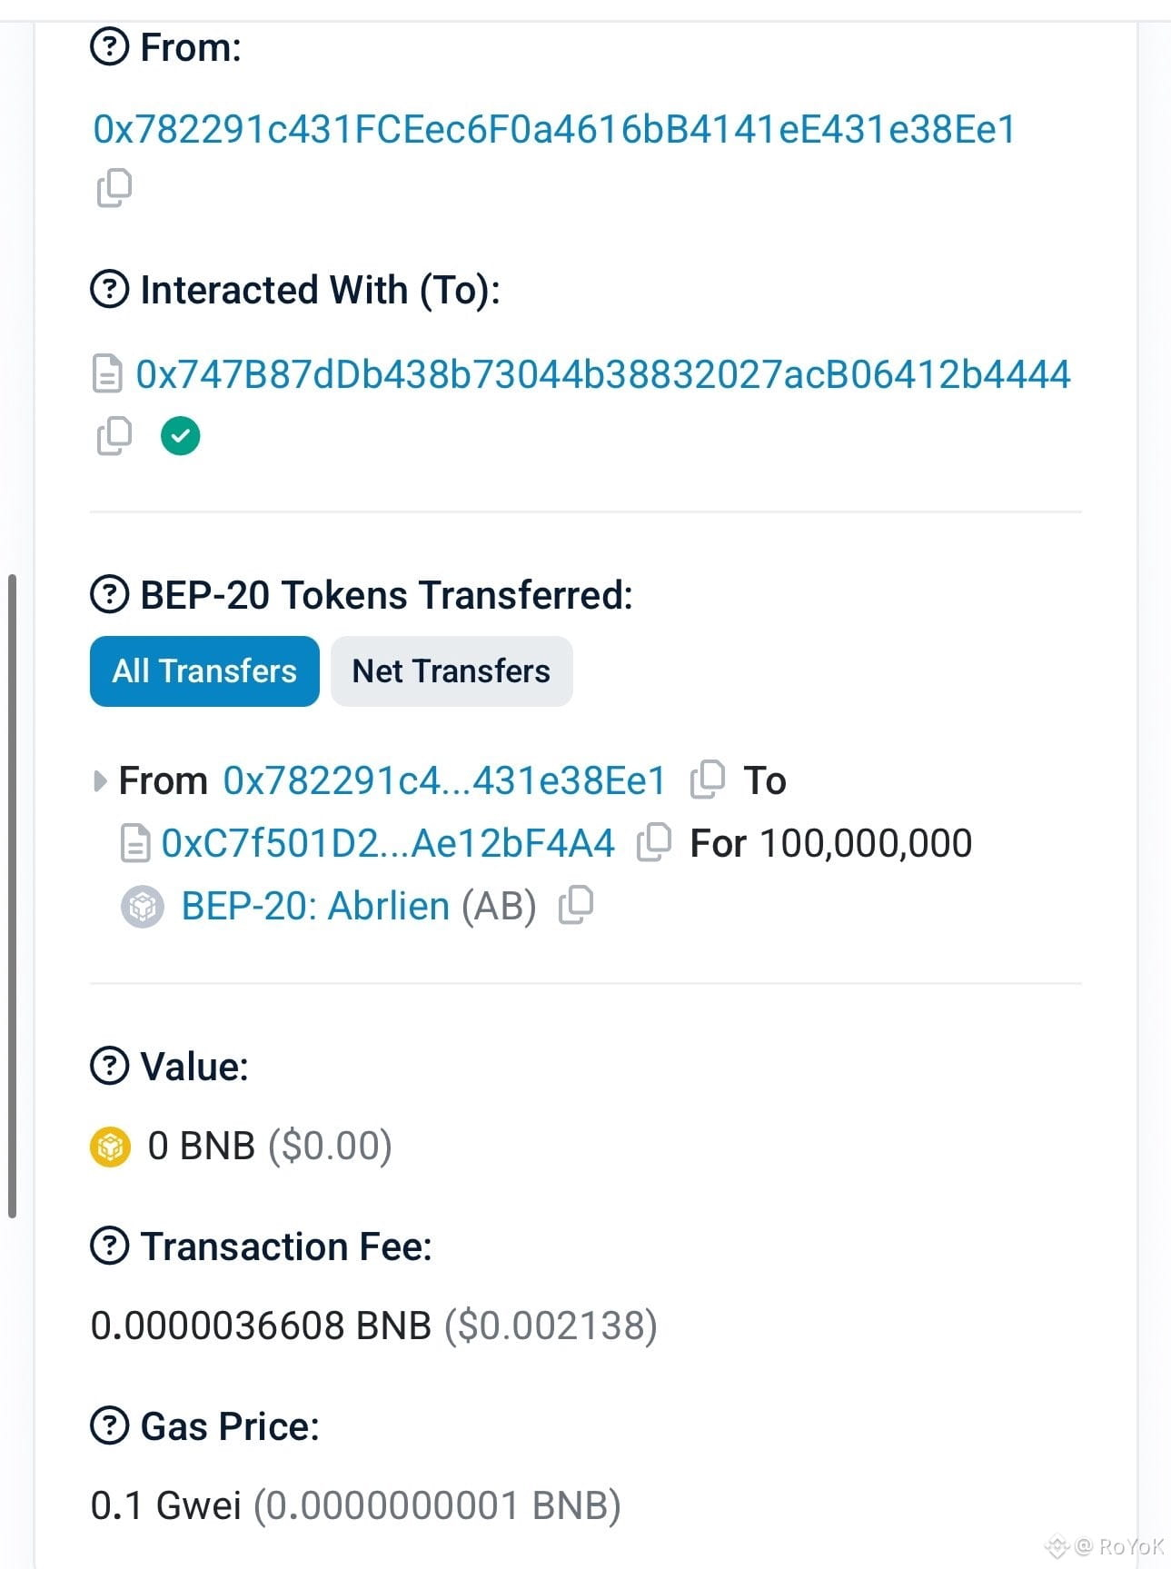This screenshot has width=1171, height=1569.
Task: Open help icon next to Transaction Fee
Action: pos(110,1246)
